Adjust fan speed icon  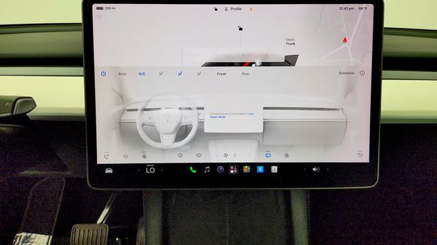click(x=226, y=156)
